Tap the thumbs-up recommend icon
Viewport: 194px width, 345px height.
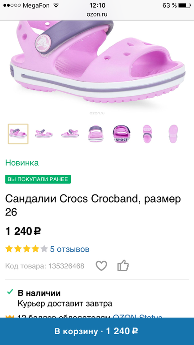(x=123, y=265)
